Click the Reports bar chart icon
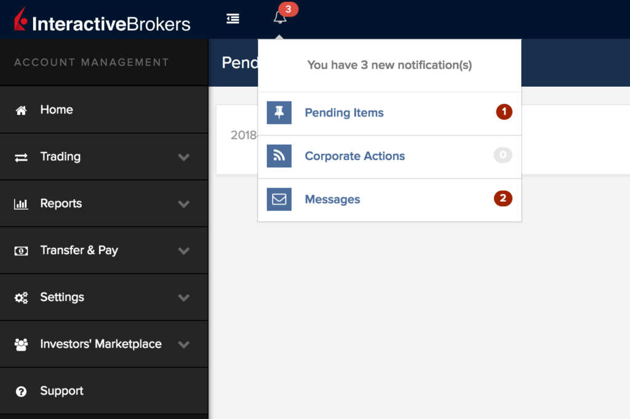 22,204
